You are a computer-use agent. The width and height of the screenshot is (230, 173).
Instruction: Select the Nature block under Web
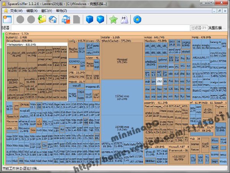point(195,150)
